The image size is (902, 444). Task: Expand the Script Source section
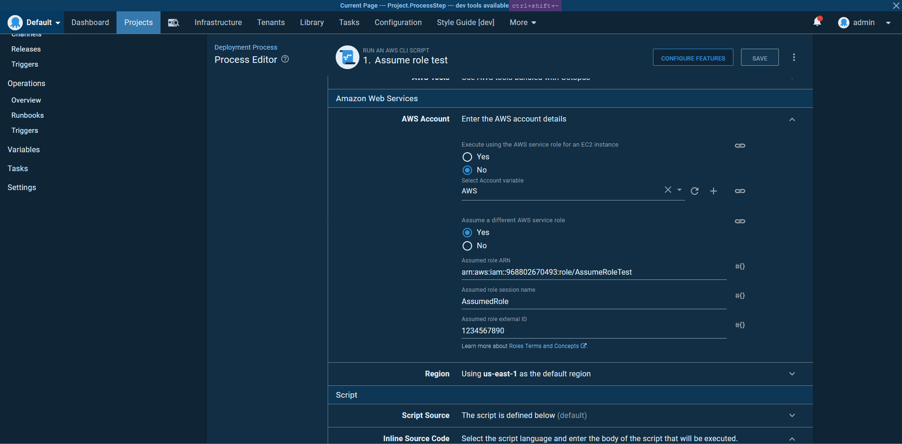pyautogui.click(x=792, y=415)
